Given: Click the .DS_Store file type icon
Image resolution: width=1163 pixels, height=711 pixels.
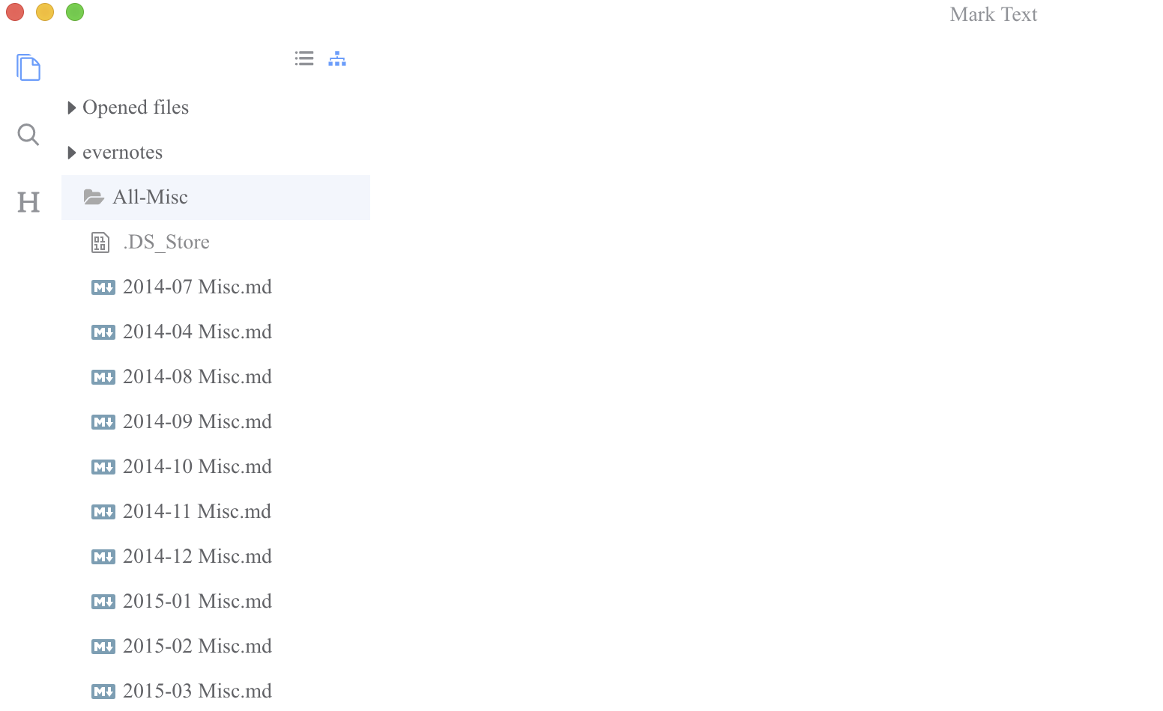Looking at the screenshot, I should (100, 242).
